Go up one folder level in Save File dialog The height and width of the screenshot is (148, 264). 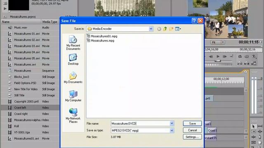[165, 29]
